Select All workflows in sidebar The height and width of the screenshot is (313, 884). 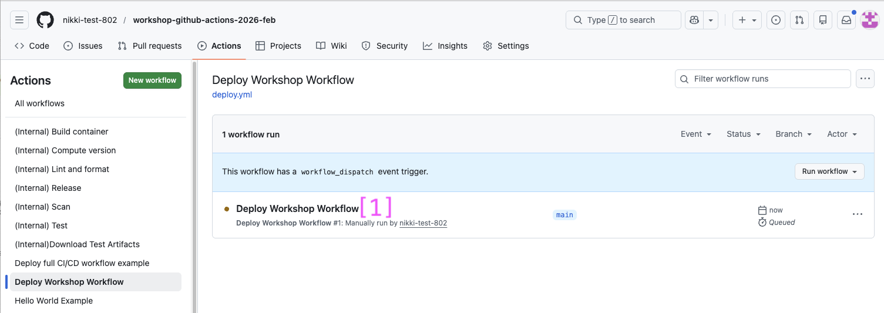[96, 103]
